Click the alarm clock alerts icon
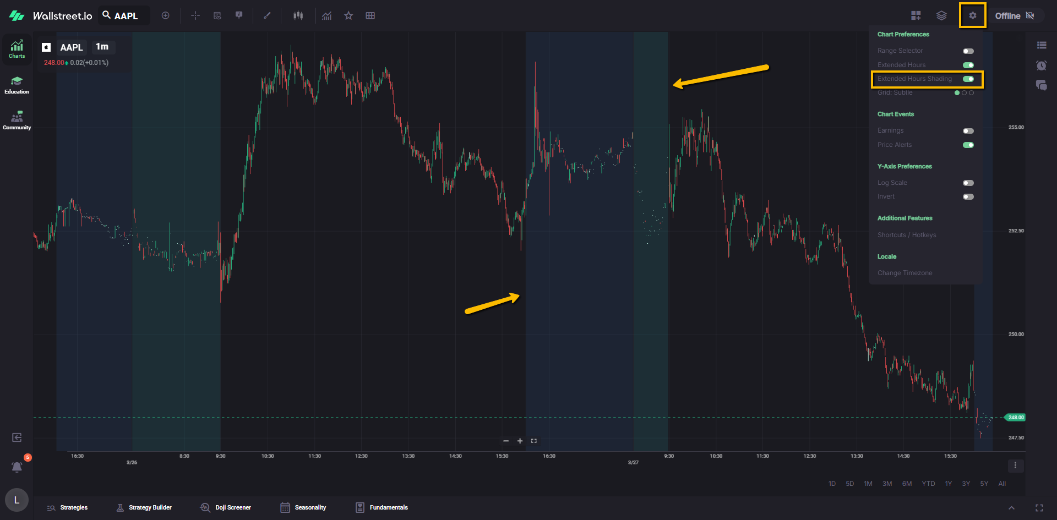 point(1041,65)
